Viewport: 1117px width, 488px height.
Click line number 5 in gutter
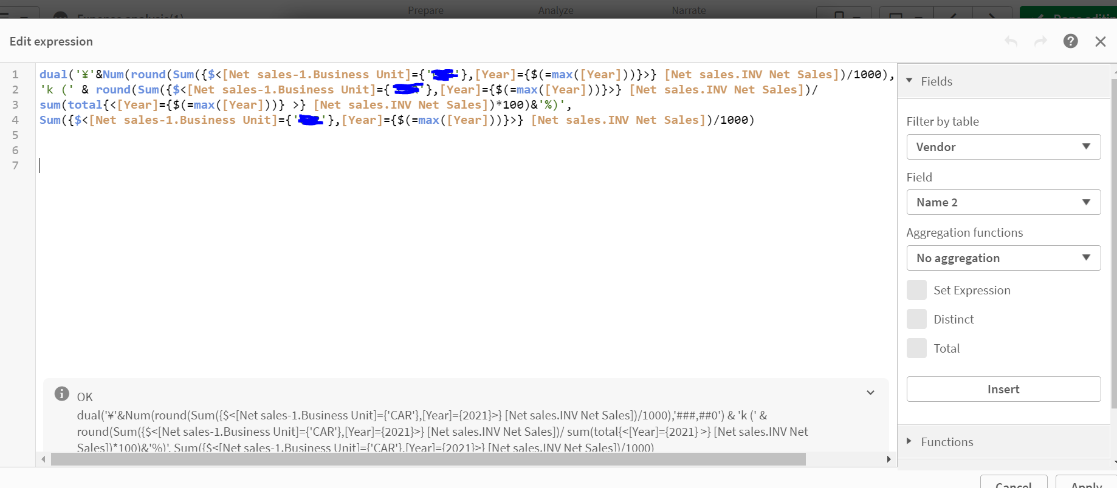[x=15, y=135]
